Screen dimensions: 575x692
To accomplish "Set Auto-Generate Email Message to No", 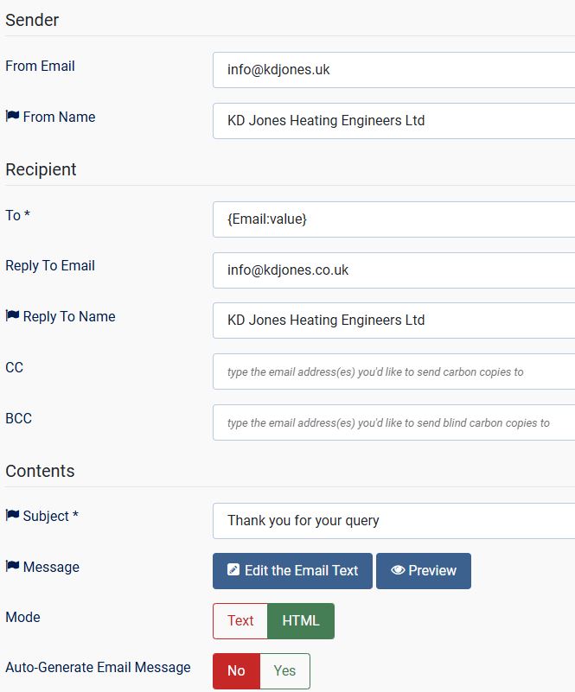I will (235, 670).
